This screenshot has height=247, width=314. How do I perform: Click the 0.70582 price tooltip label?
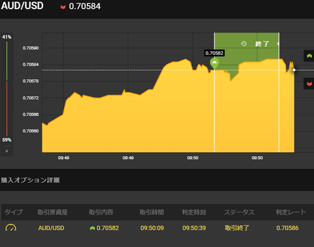click(x=215, y=53)
